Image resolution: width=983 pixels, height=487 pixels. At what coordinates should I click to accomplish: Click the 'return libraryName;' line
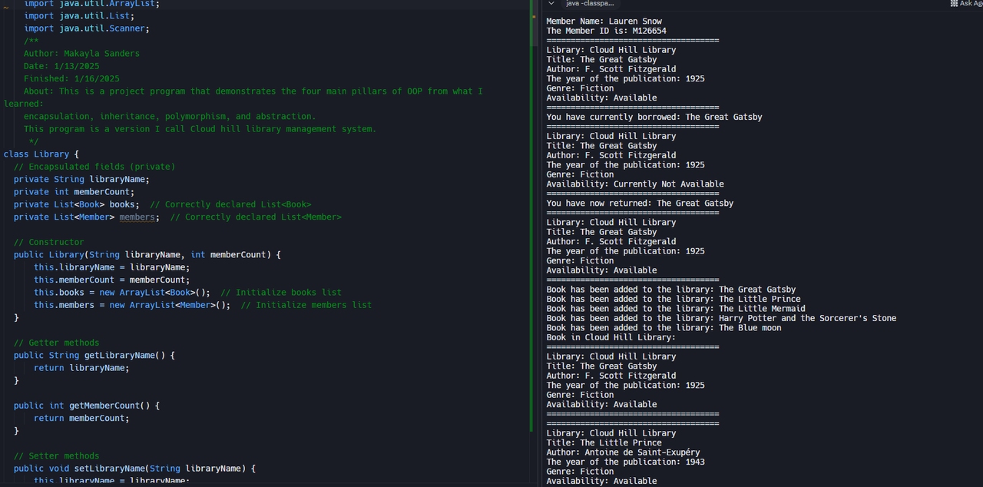click(81, 368)
